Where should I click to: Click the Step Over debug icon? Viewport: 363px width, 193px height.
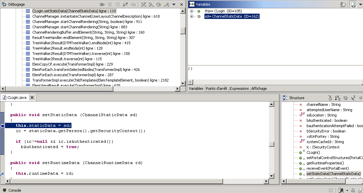(151, 5)
